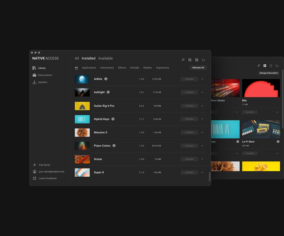Open the more options menu for Massive X
The width and height of the screenshot is (284, 236).
pos(202,132)
